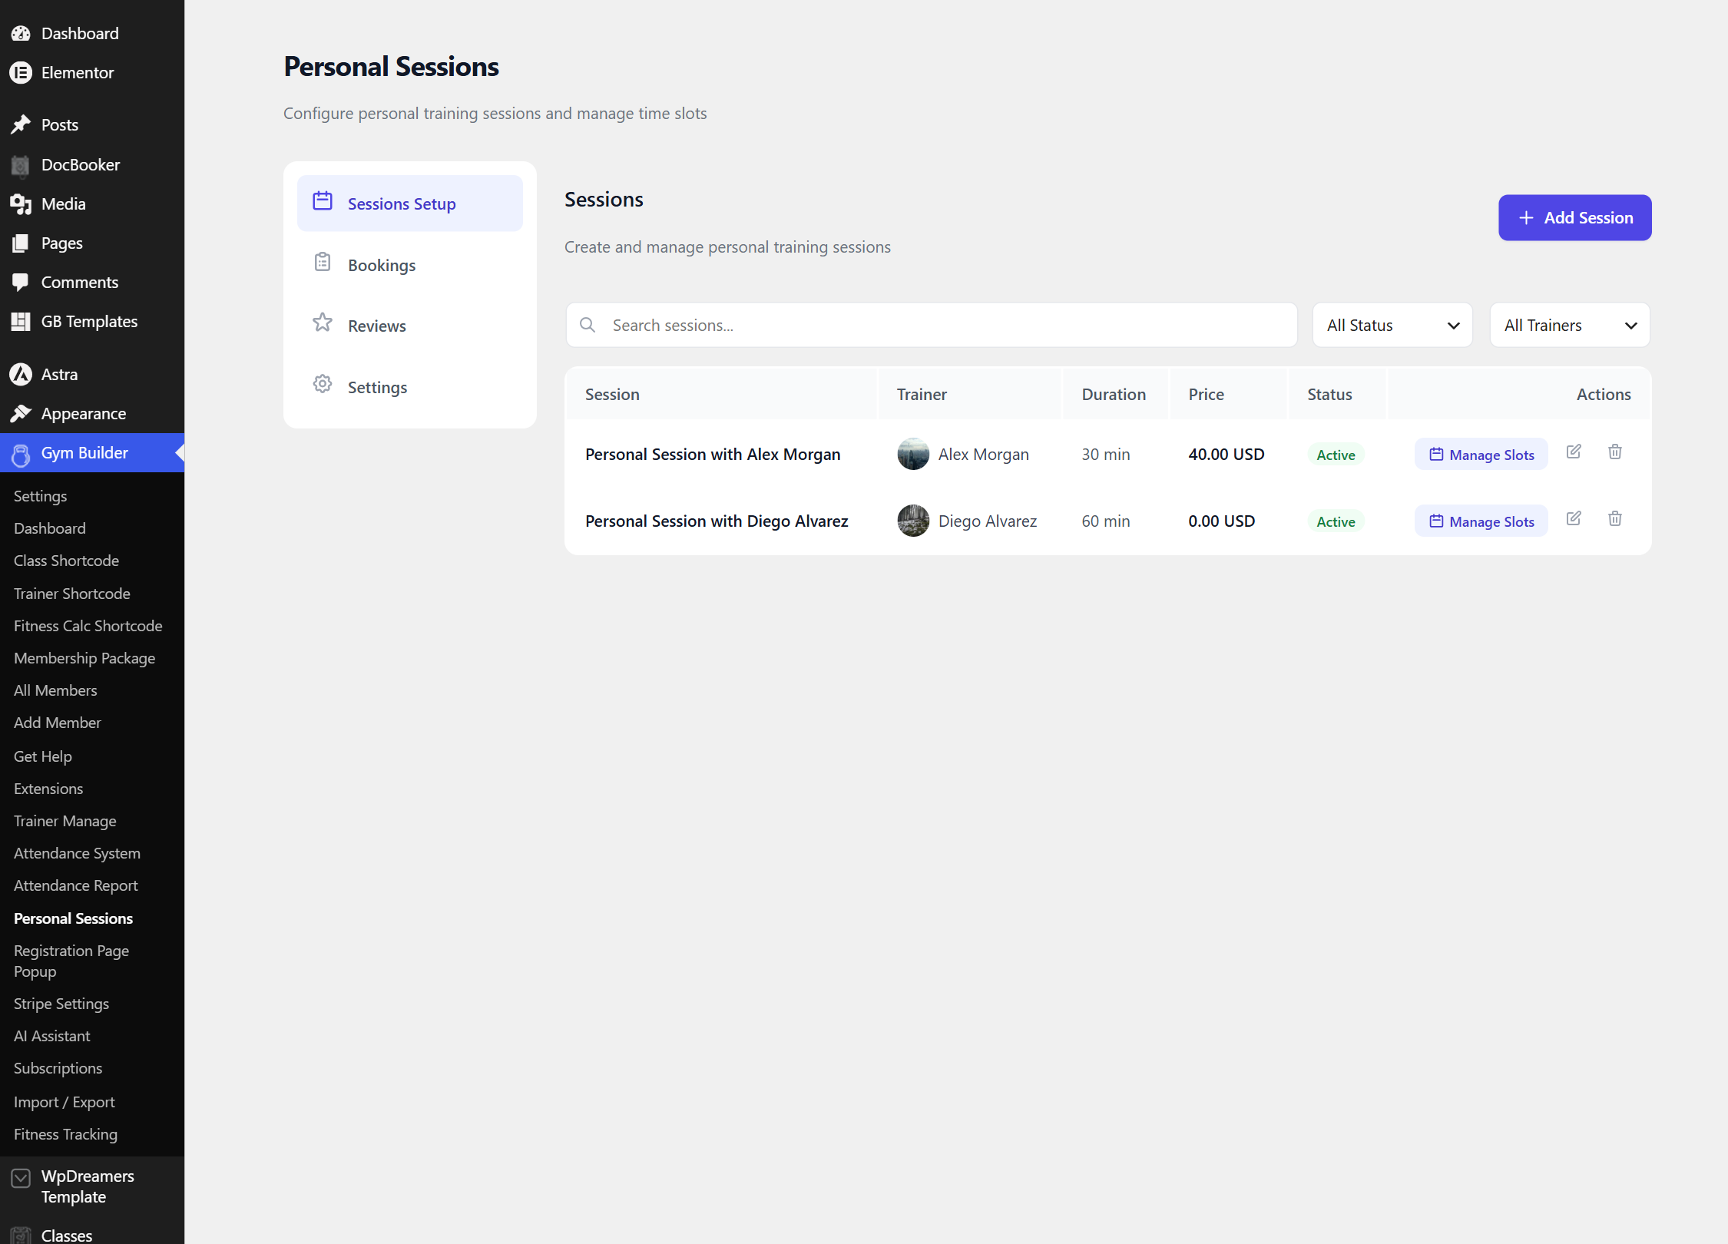Click 'Personal Session with Diego Alvarez' title
The height and width of the screenshot is (1244, 1728).
point(717,521)
